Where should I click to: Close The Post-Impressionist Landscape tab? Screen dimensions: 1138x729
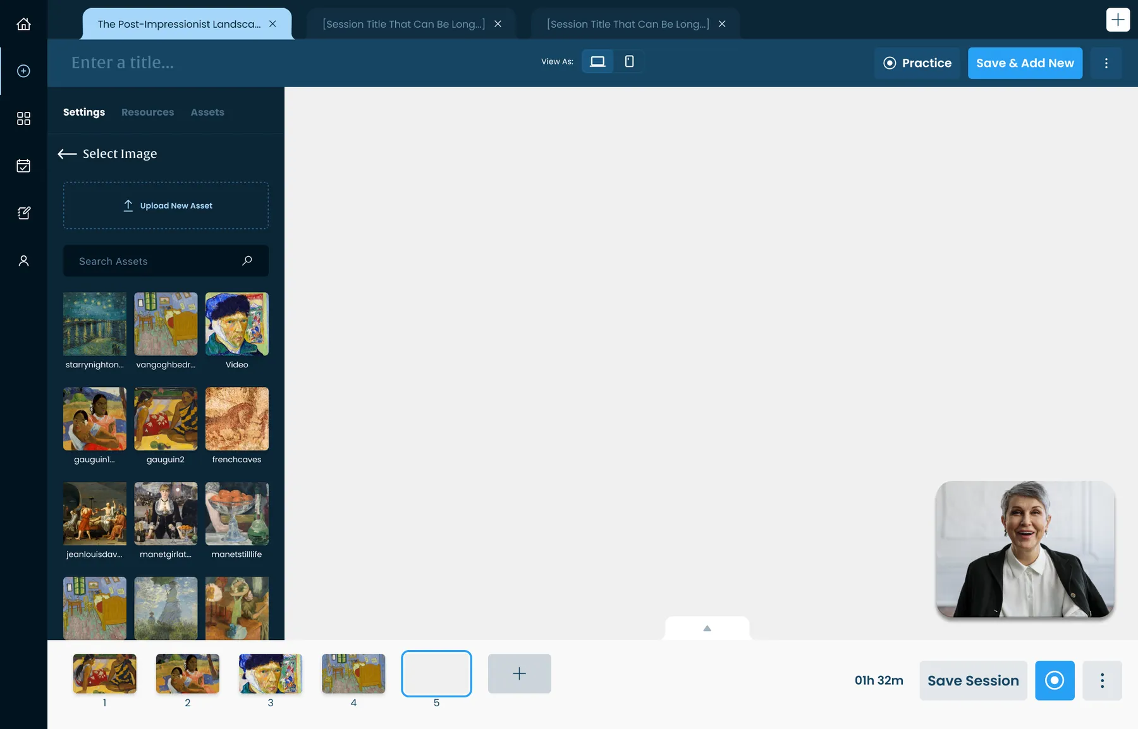[272, 24]
